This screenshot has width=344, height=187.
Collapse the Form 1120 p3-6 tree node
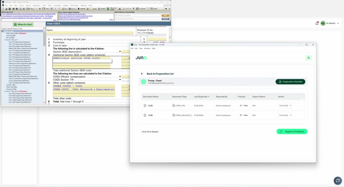pyautogui.click(x=5, y=91)
